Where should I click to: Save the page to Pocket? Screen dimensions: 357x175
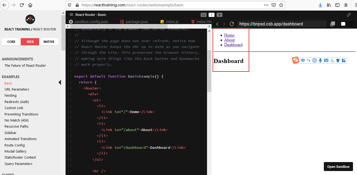[274, 5]
